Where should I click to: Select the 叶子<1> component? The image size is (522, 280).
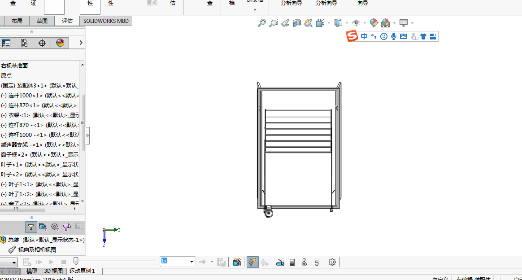coord(39,165)
